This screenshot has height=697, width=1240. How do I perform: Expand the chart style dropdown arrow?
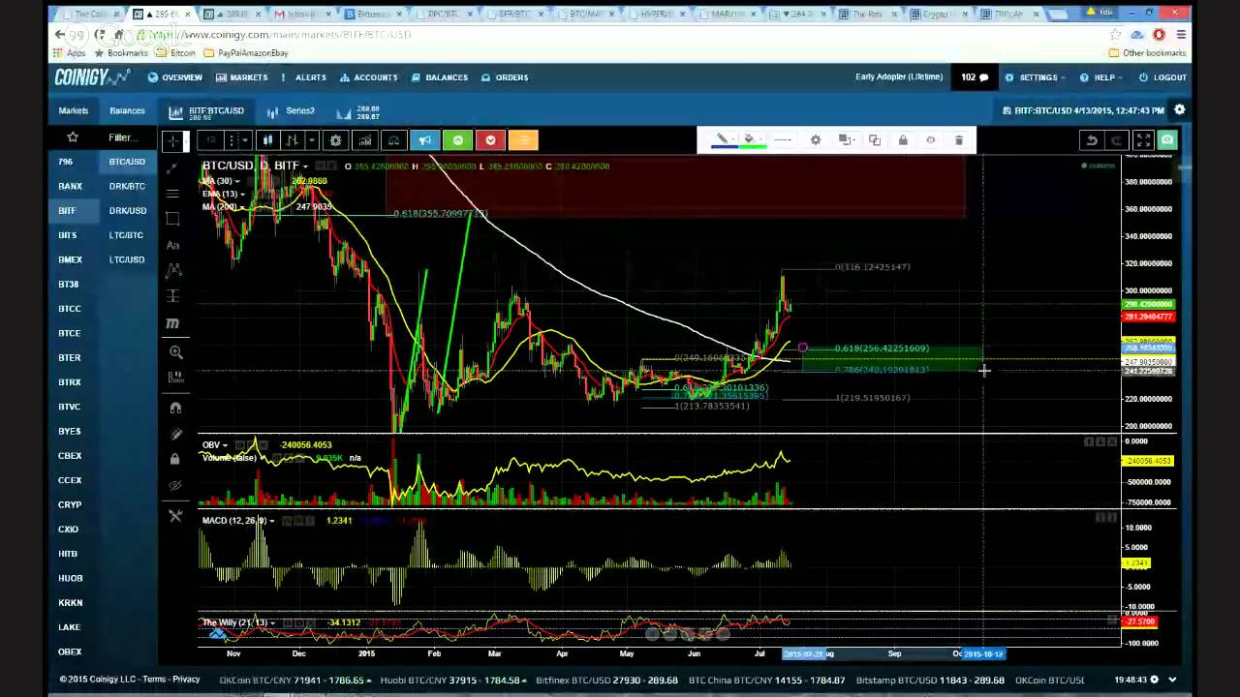pos(311,140)
